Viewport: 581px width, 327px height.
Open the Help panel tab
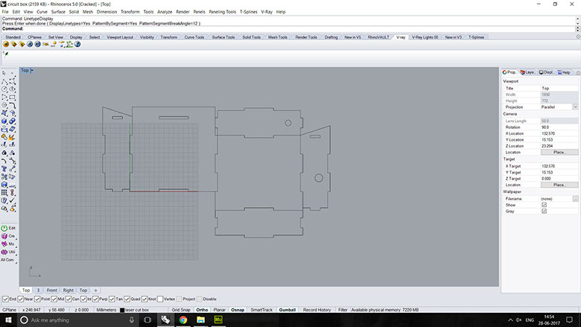(564, 72)
